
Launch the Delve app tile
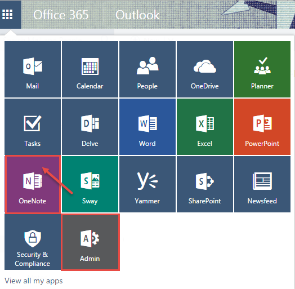90,127
